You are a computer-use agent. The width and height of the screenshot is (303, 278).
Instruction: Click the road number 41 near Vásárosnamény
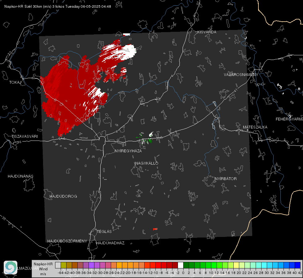coord(236,90)
